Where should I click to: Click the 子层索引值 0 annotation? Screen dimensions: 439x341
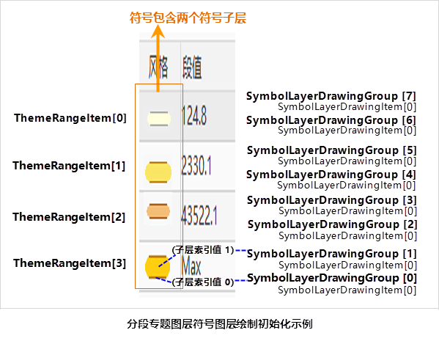tap(203, 282)
